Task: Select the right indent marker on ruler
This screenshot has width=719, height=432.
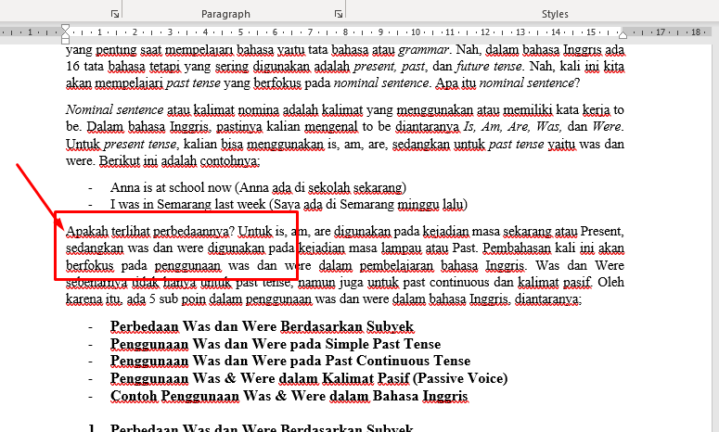Action: coord(624,36)
